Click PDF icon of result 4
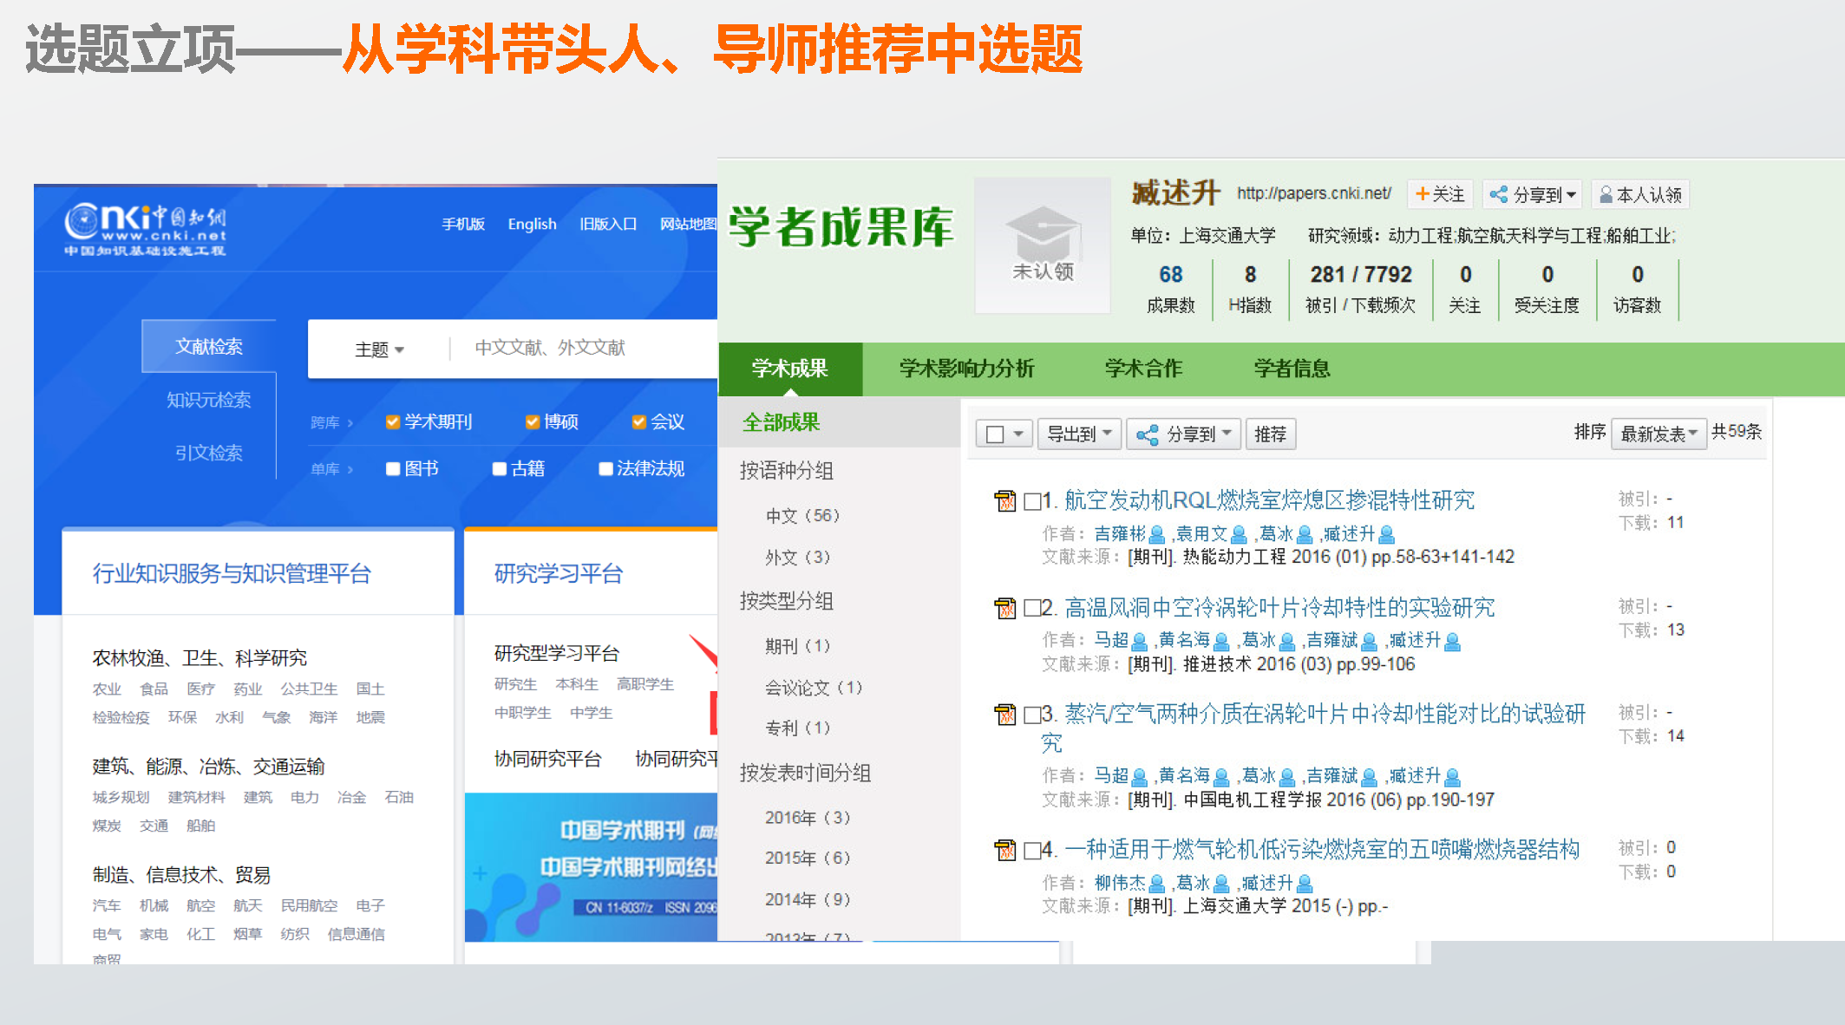The image size is (1845, 1025). coord(1005,850)
